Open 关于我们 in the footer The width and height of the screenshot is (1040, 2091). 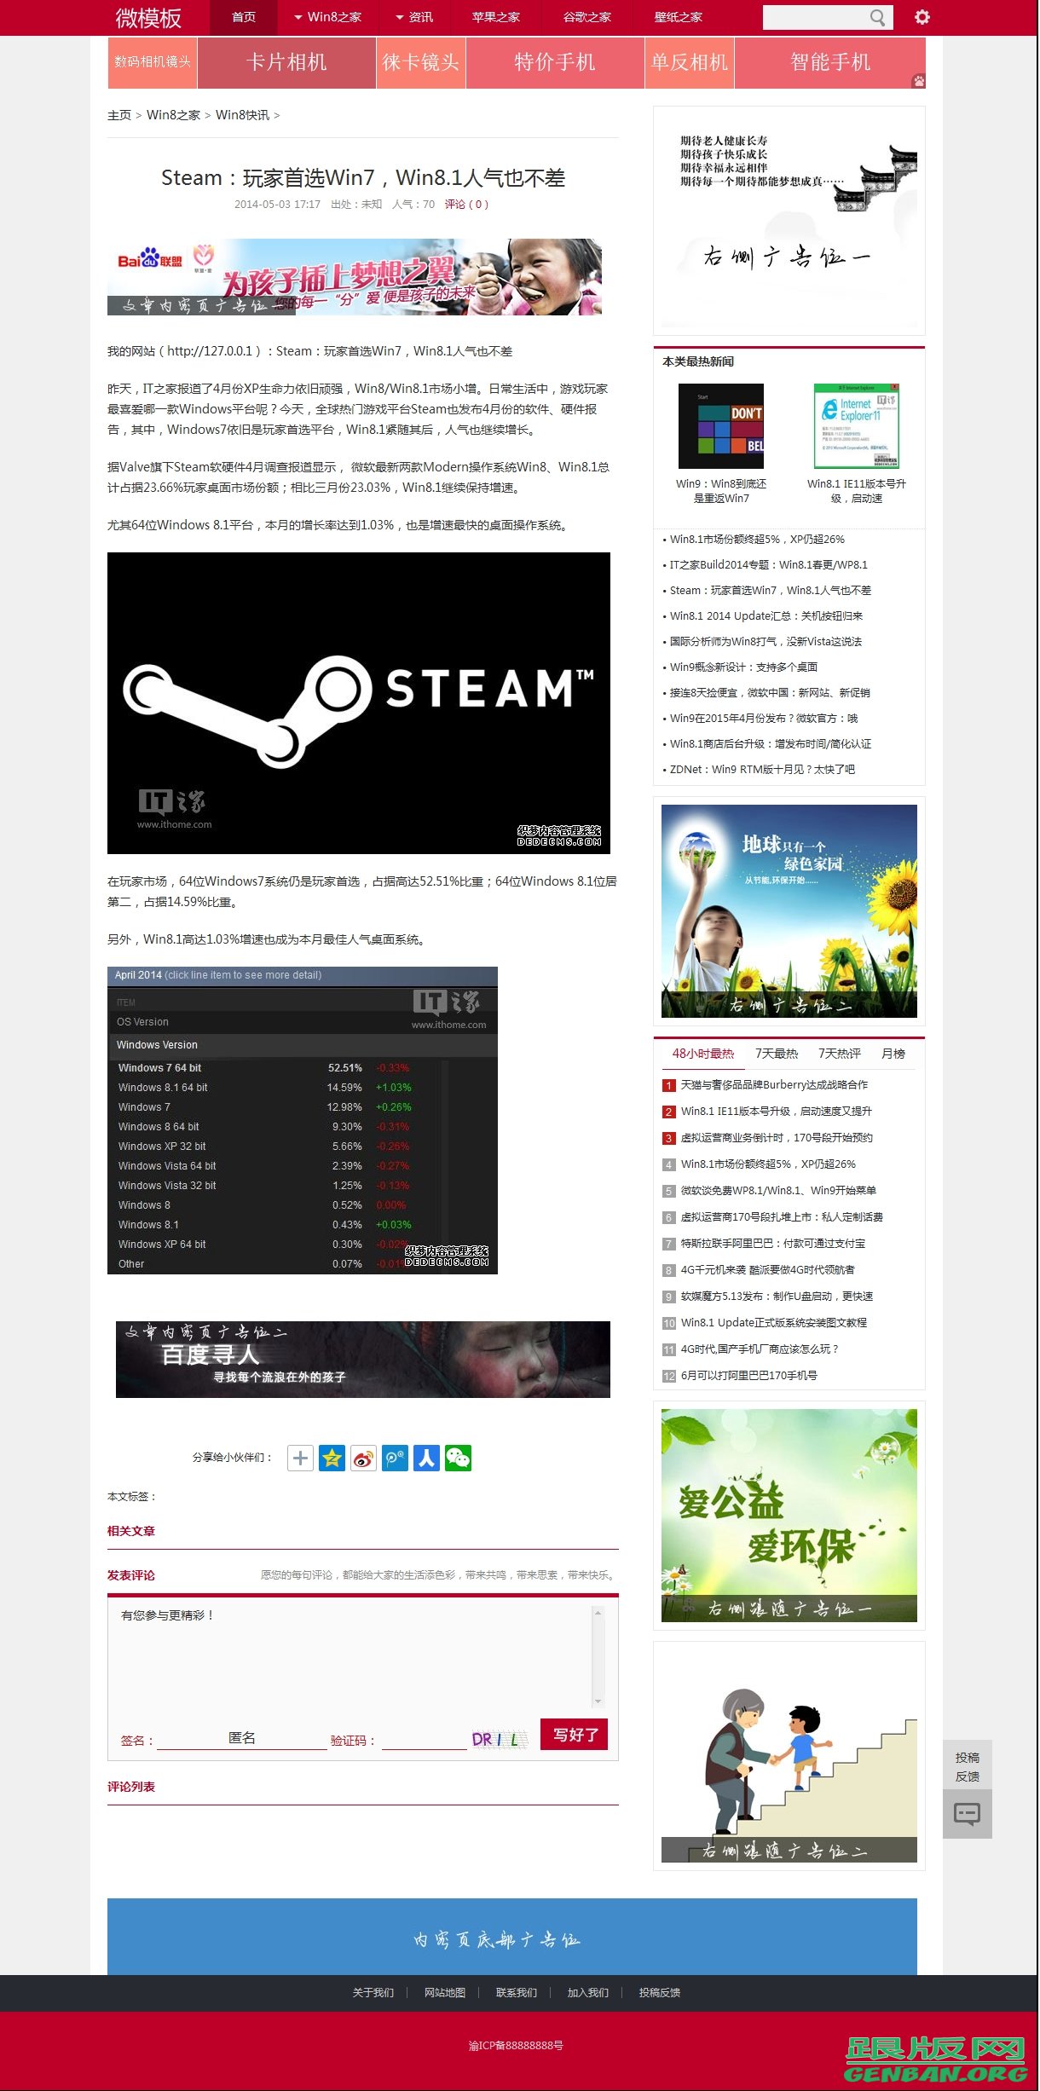click(x=373, y=1992)
